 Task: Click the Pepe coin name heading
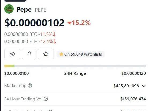coord(24,10)
